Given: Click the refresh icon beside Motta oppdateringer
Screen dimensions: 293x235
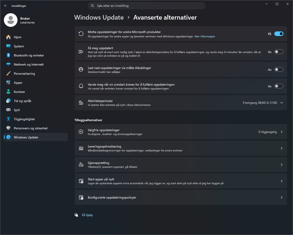Looking at the screenshot, I should tap(81, 34).
